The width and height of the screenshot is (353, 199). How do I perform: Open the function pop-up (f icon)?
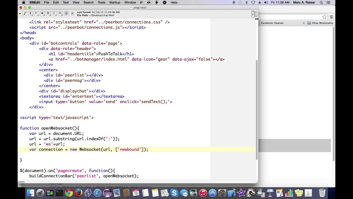pos(30,13)
